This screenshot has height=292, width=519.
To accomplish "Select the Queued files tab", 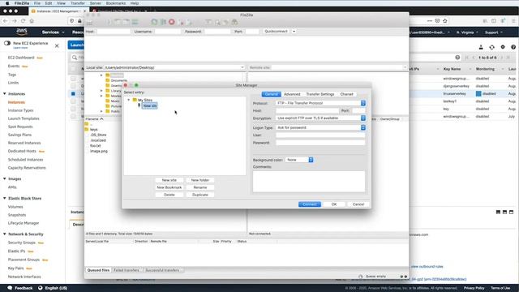I will (98, 270).
